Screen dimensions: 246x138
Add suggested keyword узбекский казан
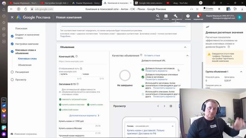(x=69, y=110)
